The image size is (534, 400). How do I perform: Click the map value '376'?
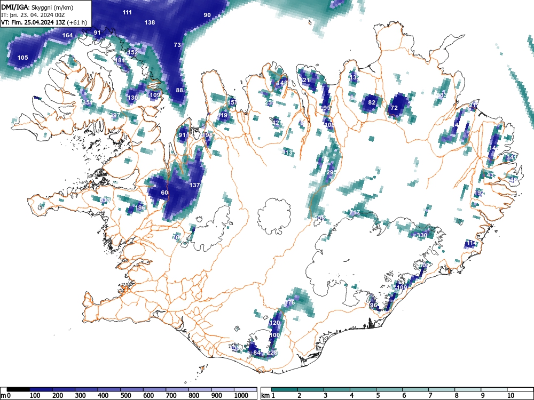tap(289, 302)
